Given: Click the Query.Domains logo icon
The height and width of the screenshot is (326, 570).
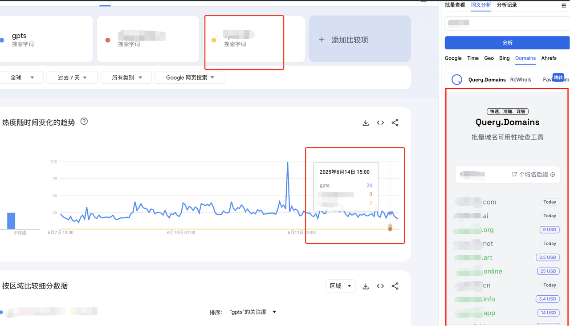Looking at the screenshot, I should click(457, 79).
